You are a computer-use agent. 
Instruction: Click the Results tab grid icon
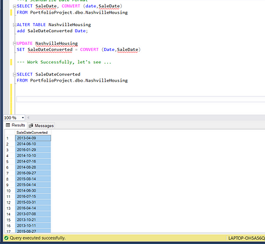click(x=8, y=125)
